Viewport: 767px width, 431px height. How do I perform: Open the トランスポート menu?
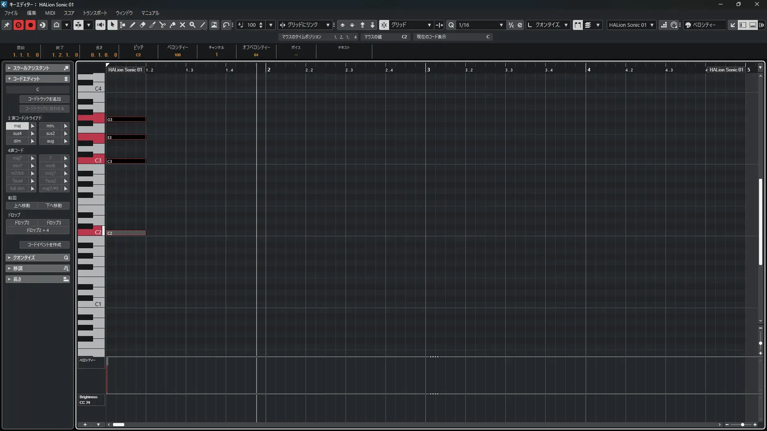click(x=95, y=13)
